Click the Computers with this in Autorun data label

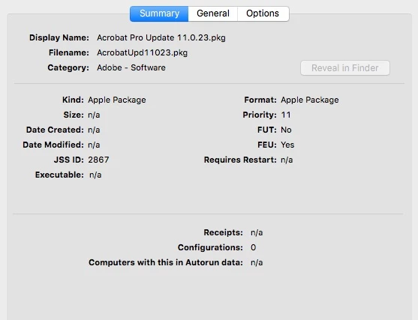166,262
